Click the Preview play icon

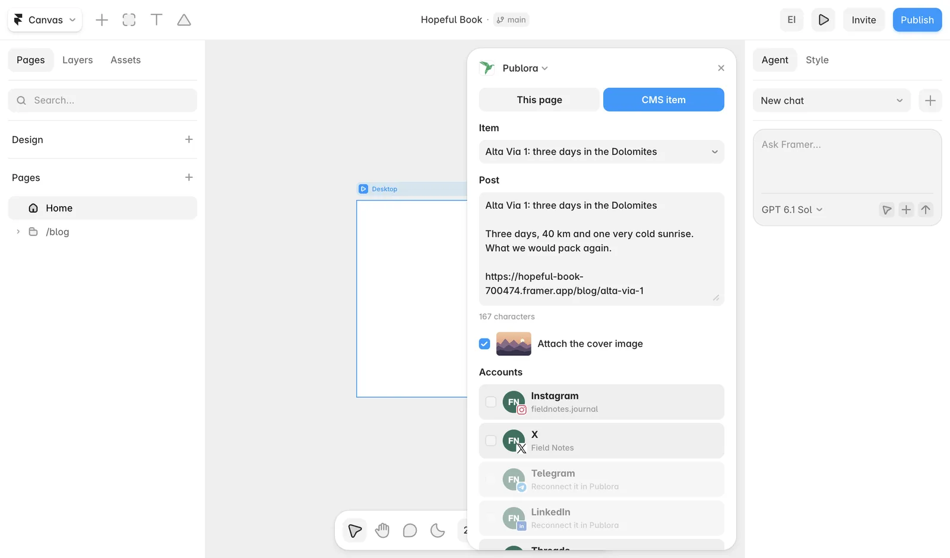coord(824,20)
